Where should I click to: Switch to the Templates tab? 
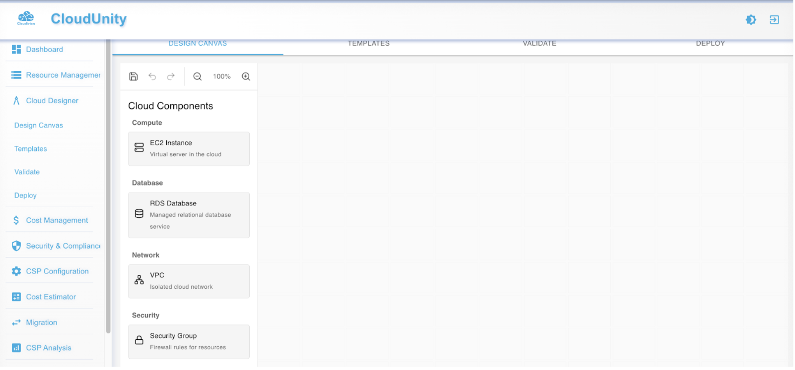[368, 44]
